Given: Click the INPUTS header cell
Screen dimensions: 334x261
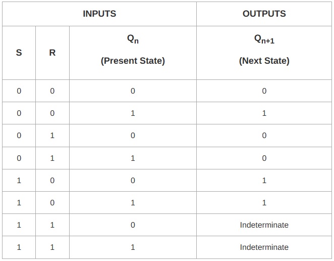Looking at the screenshot, I should [x=99, y=14].
